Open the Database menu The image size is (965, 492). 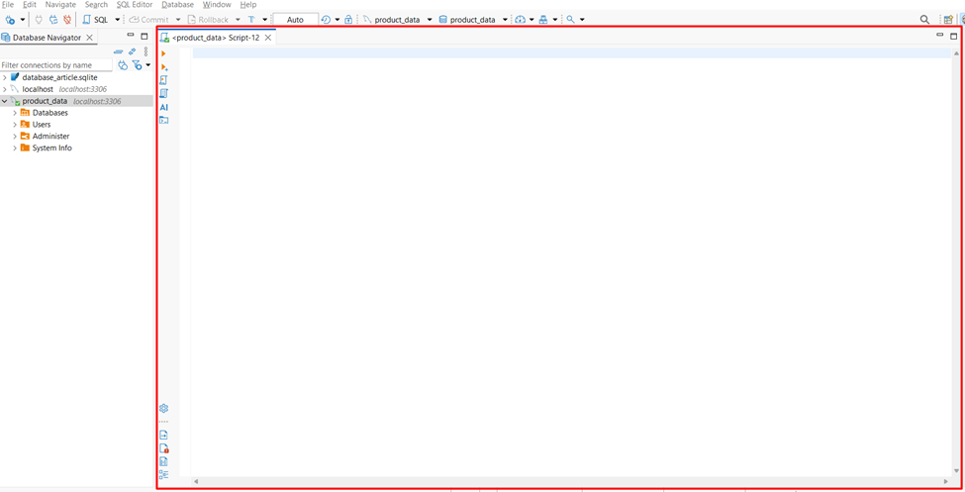pos(178,4)
